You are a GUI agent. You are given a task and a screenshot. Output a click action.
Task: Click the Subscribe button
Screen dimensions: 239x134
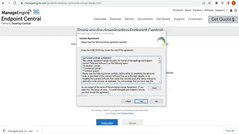[x=107, y=122]
